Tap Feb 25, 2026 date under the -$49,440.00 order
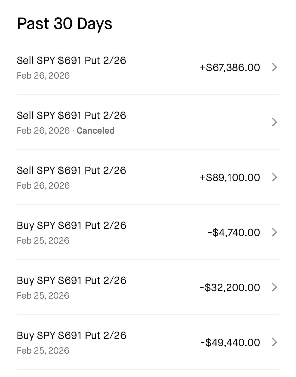Viewport: 296px width, 377px height. coord(43,351)
